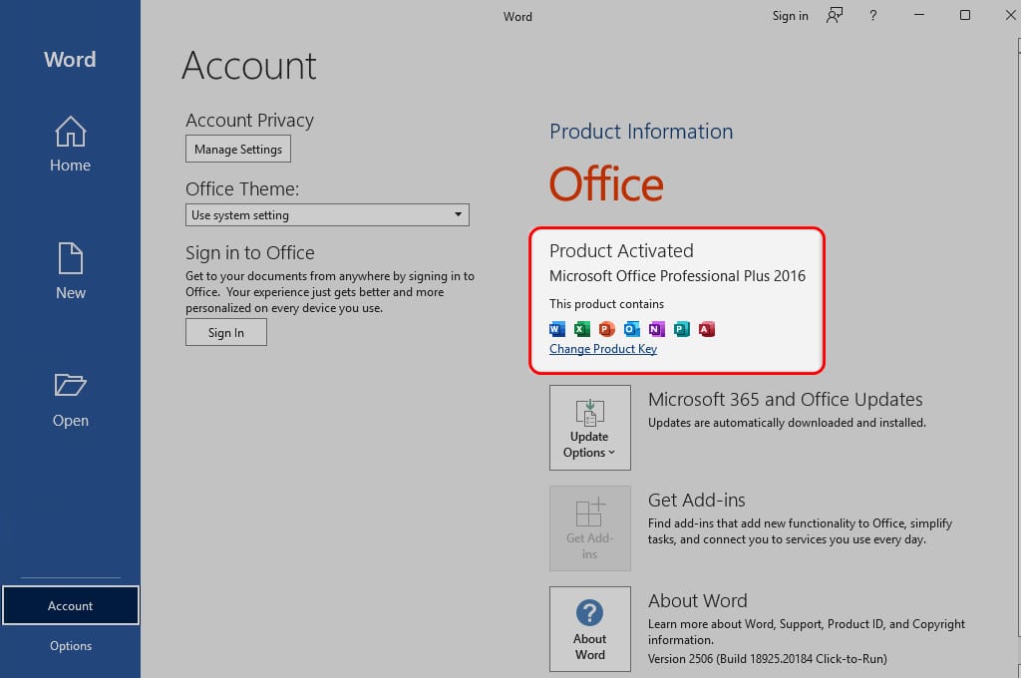Maximize the Word window
This screenshot has height=678, width=1021.
(965, 15)
